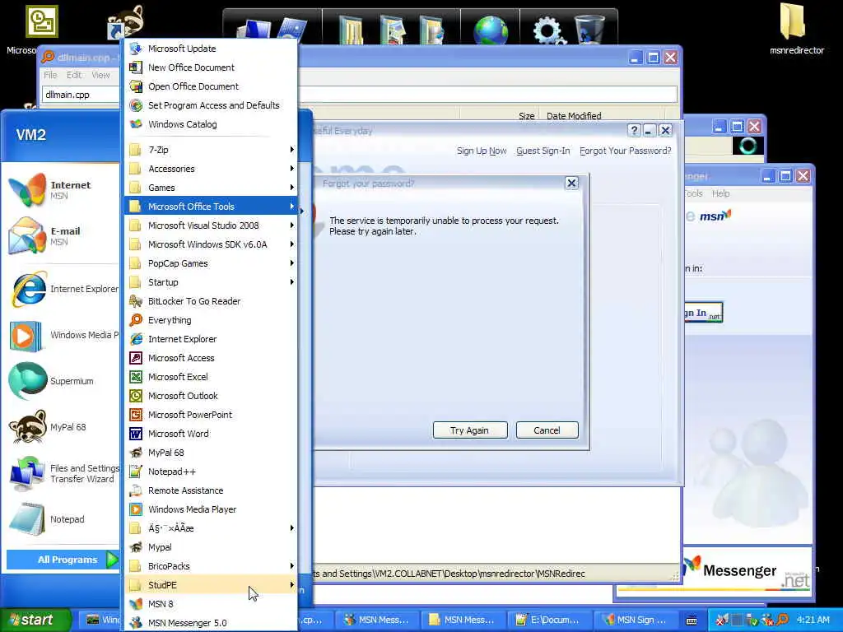Open View menu in dllmain.cpp window

tap(100, 75)
